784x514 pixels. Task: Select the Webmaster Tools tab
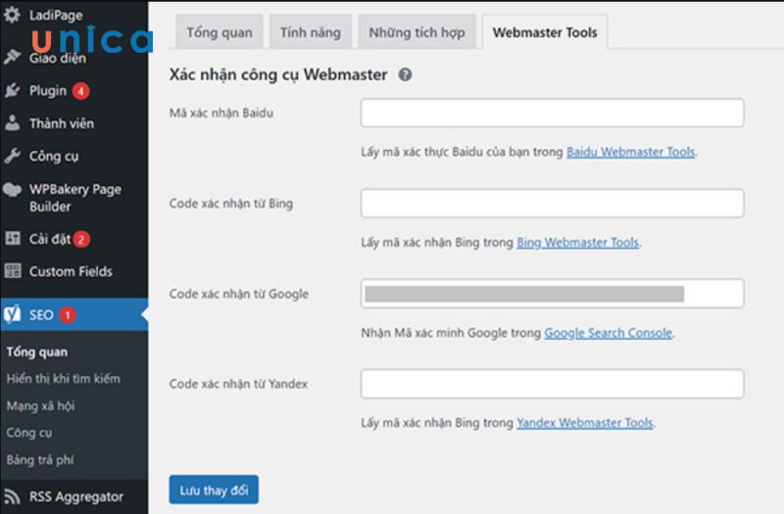point(545,32)
